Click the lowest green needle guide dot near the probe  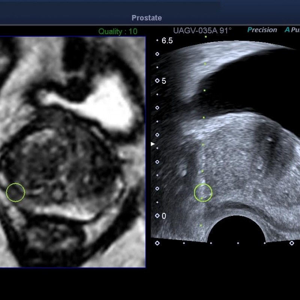201,225
